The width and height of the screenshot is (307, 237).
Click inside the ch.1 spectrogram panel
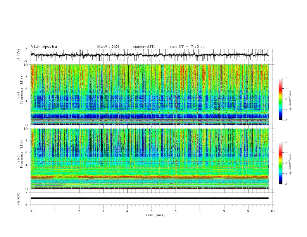coord(149,94)
